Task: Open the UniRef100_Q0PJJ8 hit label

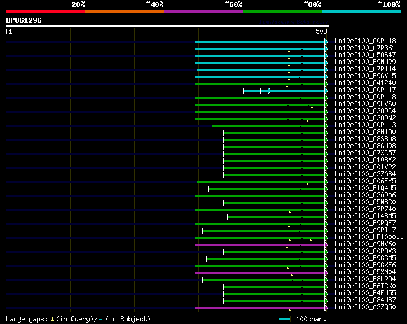Action: tap(365, 41)
